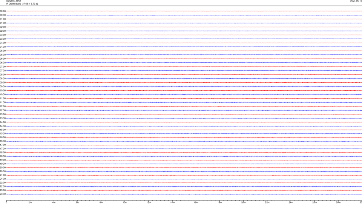This screenshot has height=204, width=362.
Task: Select the 07:00 time row label
Action: (3, 66)
